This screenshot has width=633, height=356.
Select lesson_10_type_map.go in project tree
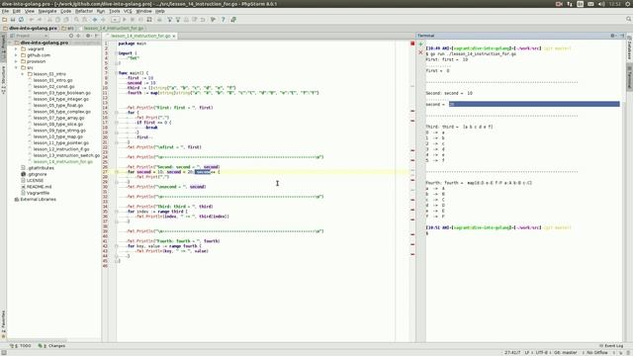point(57,136)
